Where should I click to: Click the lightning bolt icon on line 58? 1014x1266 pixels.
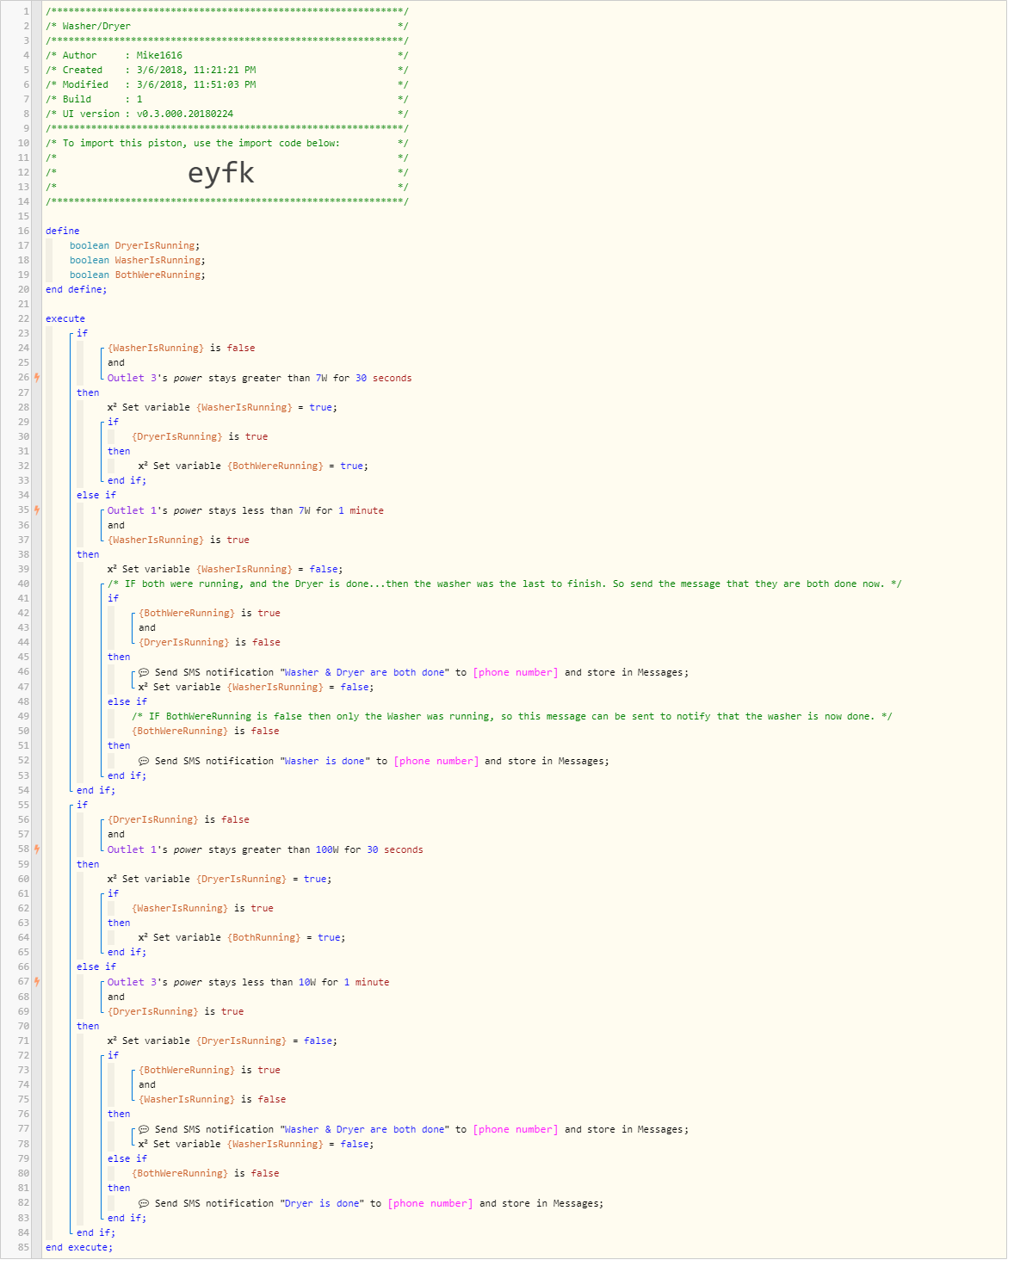[x=37, y=849]
